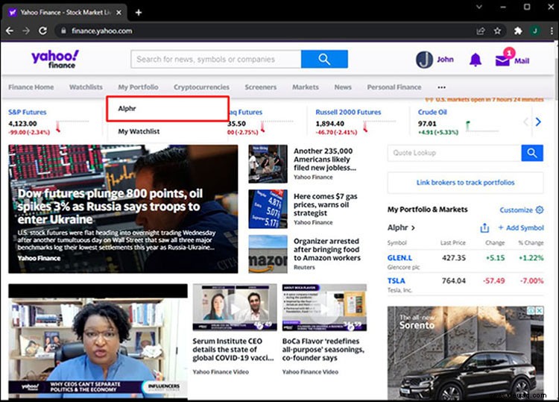This screenshot has height=402, width=559.
Task: Click Add Symbol link
Action: (x=521, y=227)
